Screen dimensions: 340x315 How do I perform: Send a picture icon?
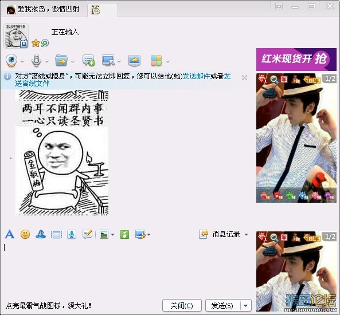click(x=104, y=234)
